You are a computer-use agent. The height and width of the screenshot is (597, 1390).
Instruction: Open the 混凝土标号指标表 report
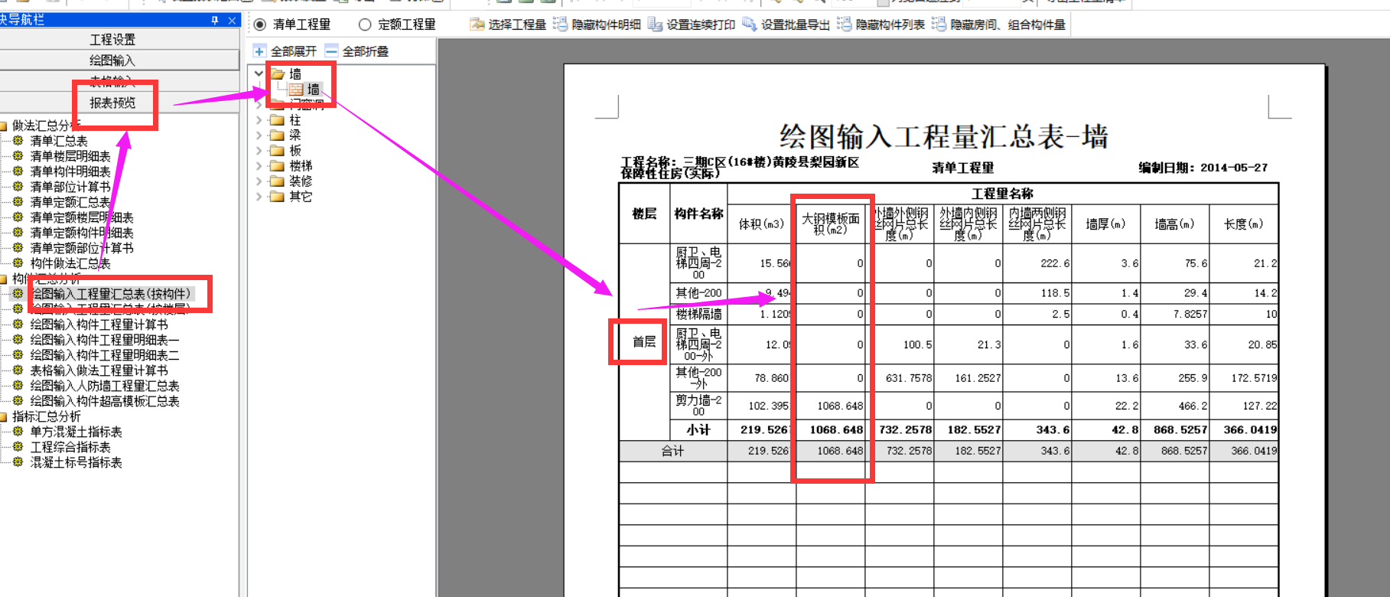(76, 462)
